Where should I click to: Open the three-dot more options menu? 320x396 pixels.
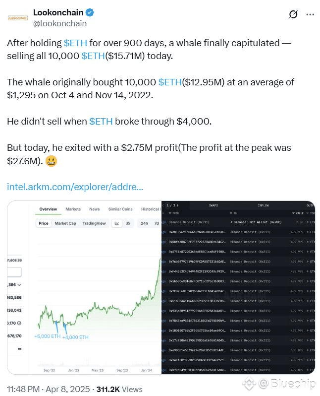tap(310, 15)
